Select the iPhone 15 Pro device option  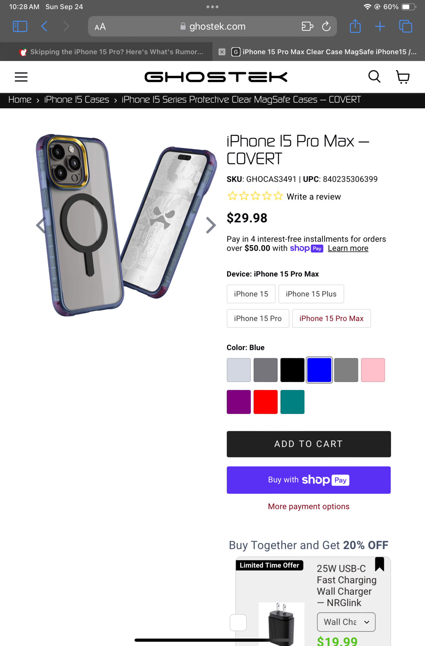pos(258,318)
